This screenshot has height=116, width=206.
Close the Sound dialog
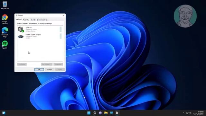click(64, 15)
